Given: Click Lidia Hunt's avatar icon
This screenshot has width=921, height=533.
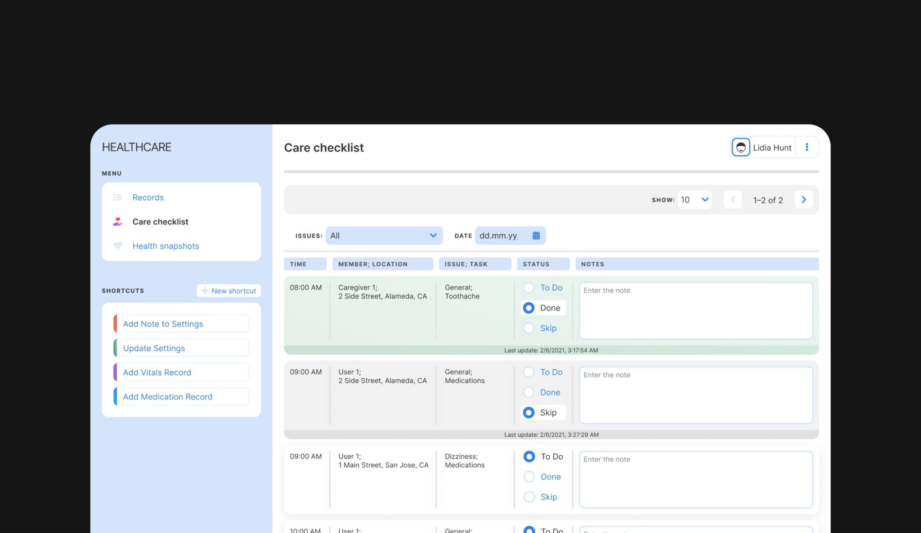Looking at the screenshot, I should [741, 148].
